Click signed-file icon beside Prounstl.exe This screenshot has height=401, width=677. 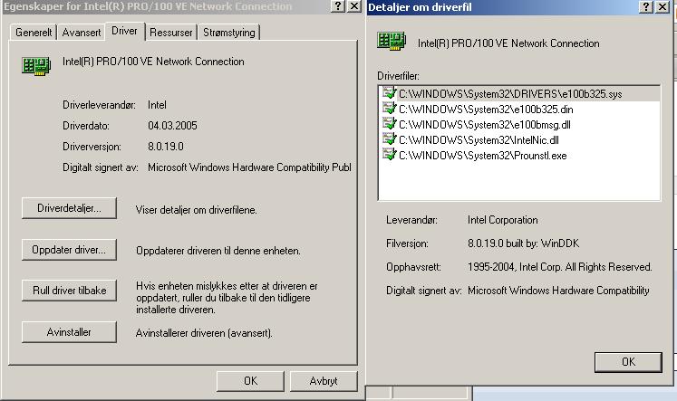(389, 155)
